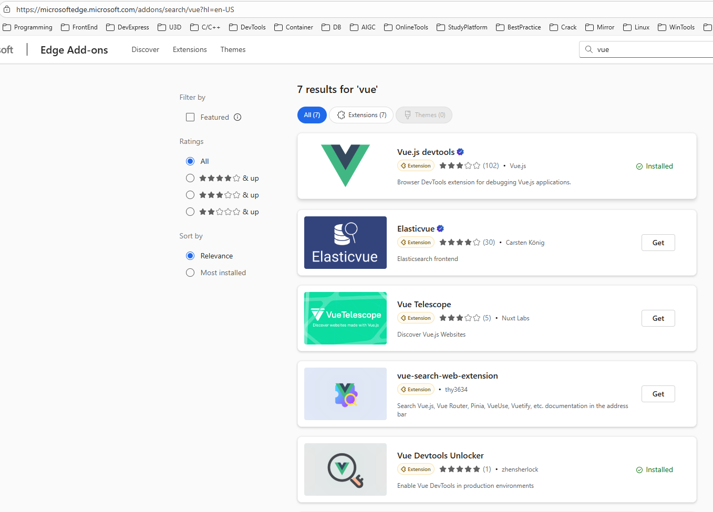Open the Programming bookmarks folder
The width and height of the screenshot is (713, 512).
tap(28, 27)
